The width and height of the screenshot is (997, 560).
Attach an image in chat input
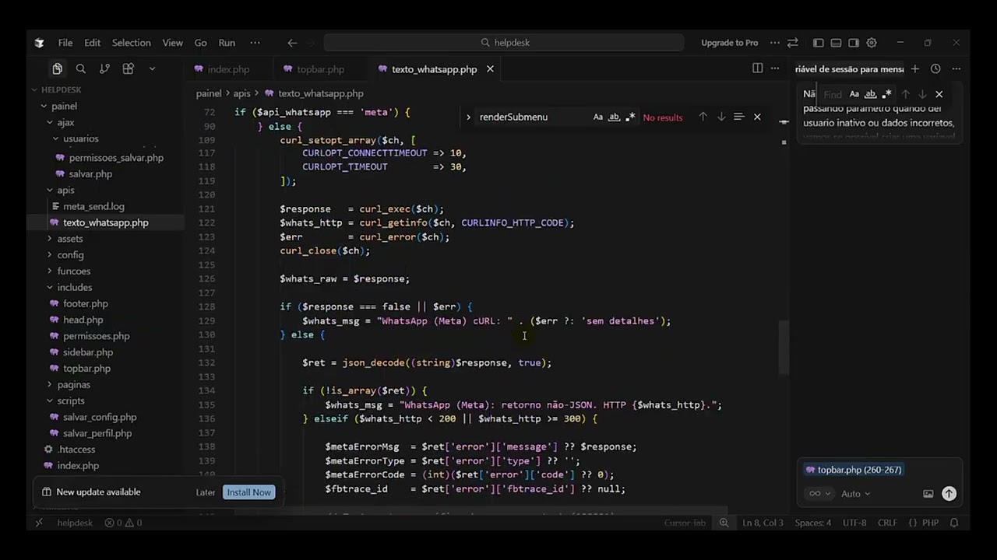(928, 494)
